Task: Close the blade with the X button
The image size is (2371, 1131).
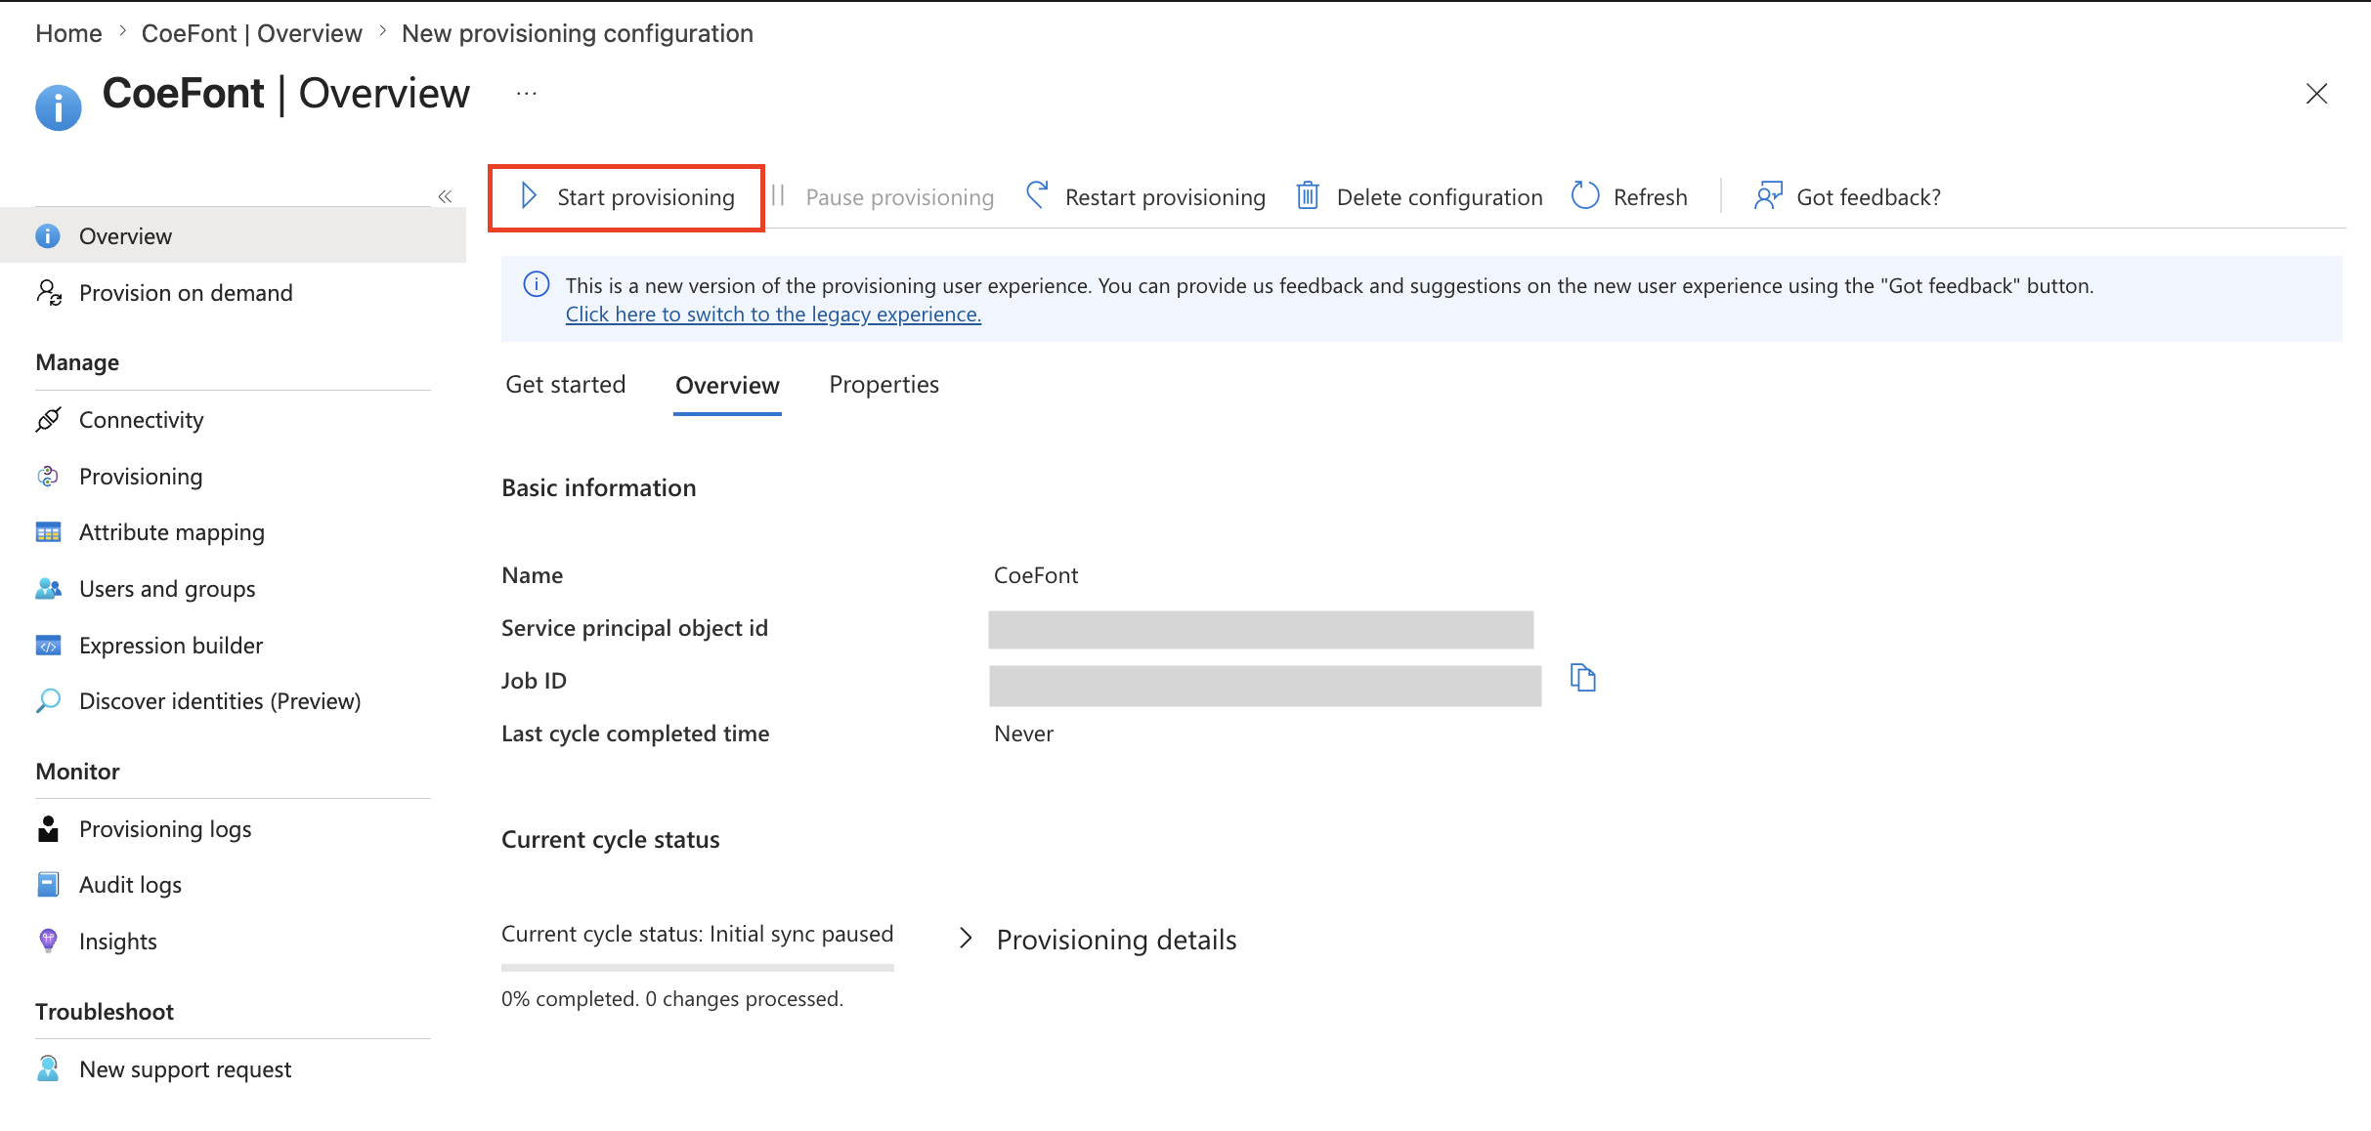Action: [x=2316, y=94]
